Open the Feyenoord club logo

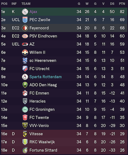click(x=25, y=28)
